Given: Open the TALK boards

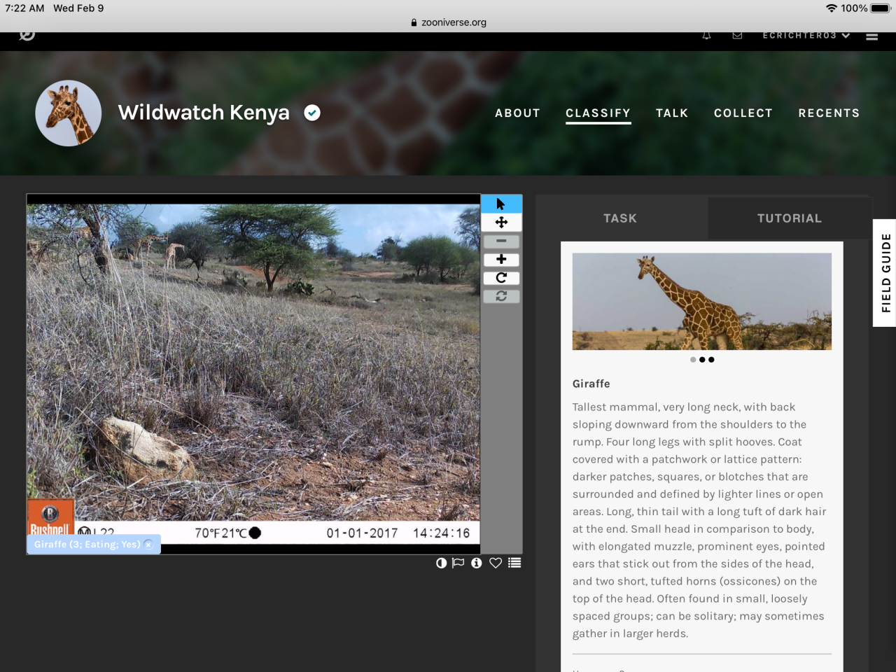Looking at the screenshot, I should pos(672,113).
